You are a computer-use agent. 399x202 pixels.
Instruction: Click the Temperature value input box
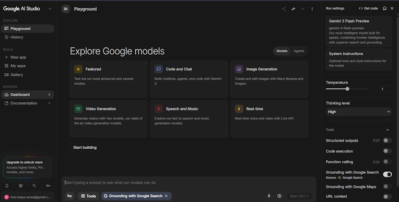385,89
